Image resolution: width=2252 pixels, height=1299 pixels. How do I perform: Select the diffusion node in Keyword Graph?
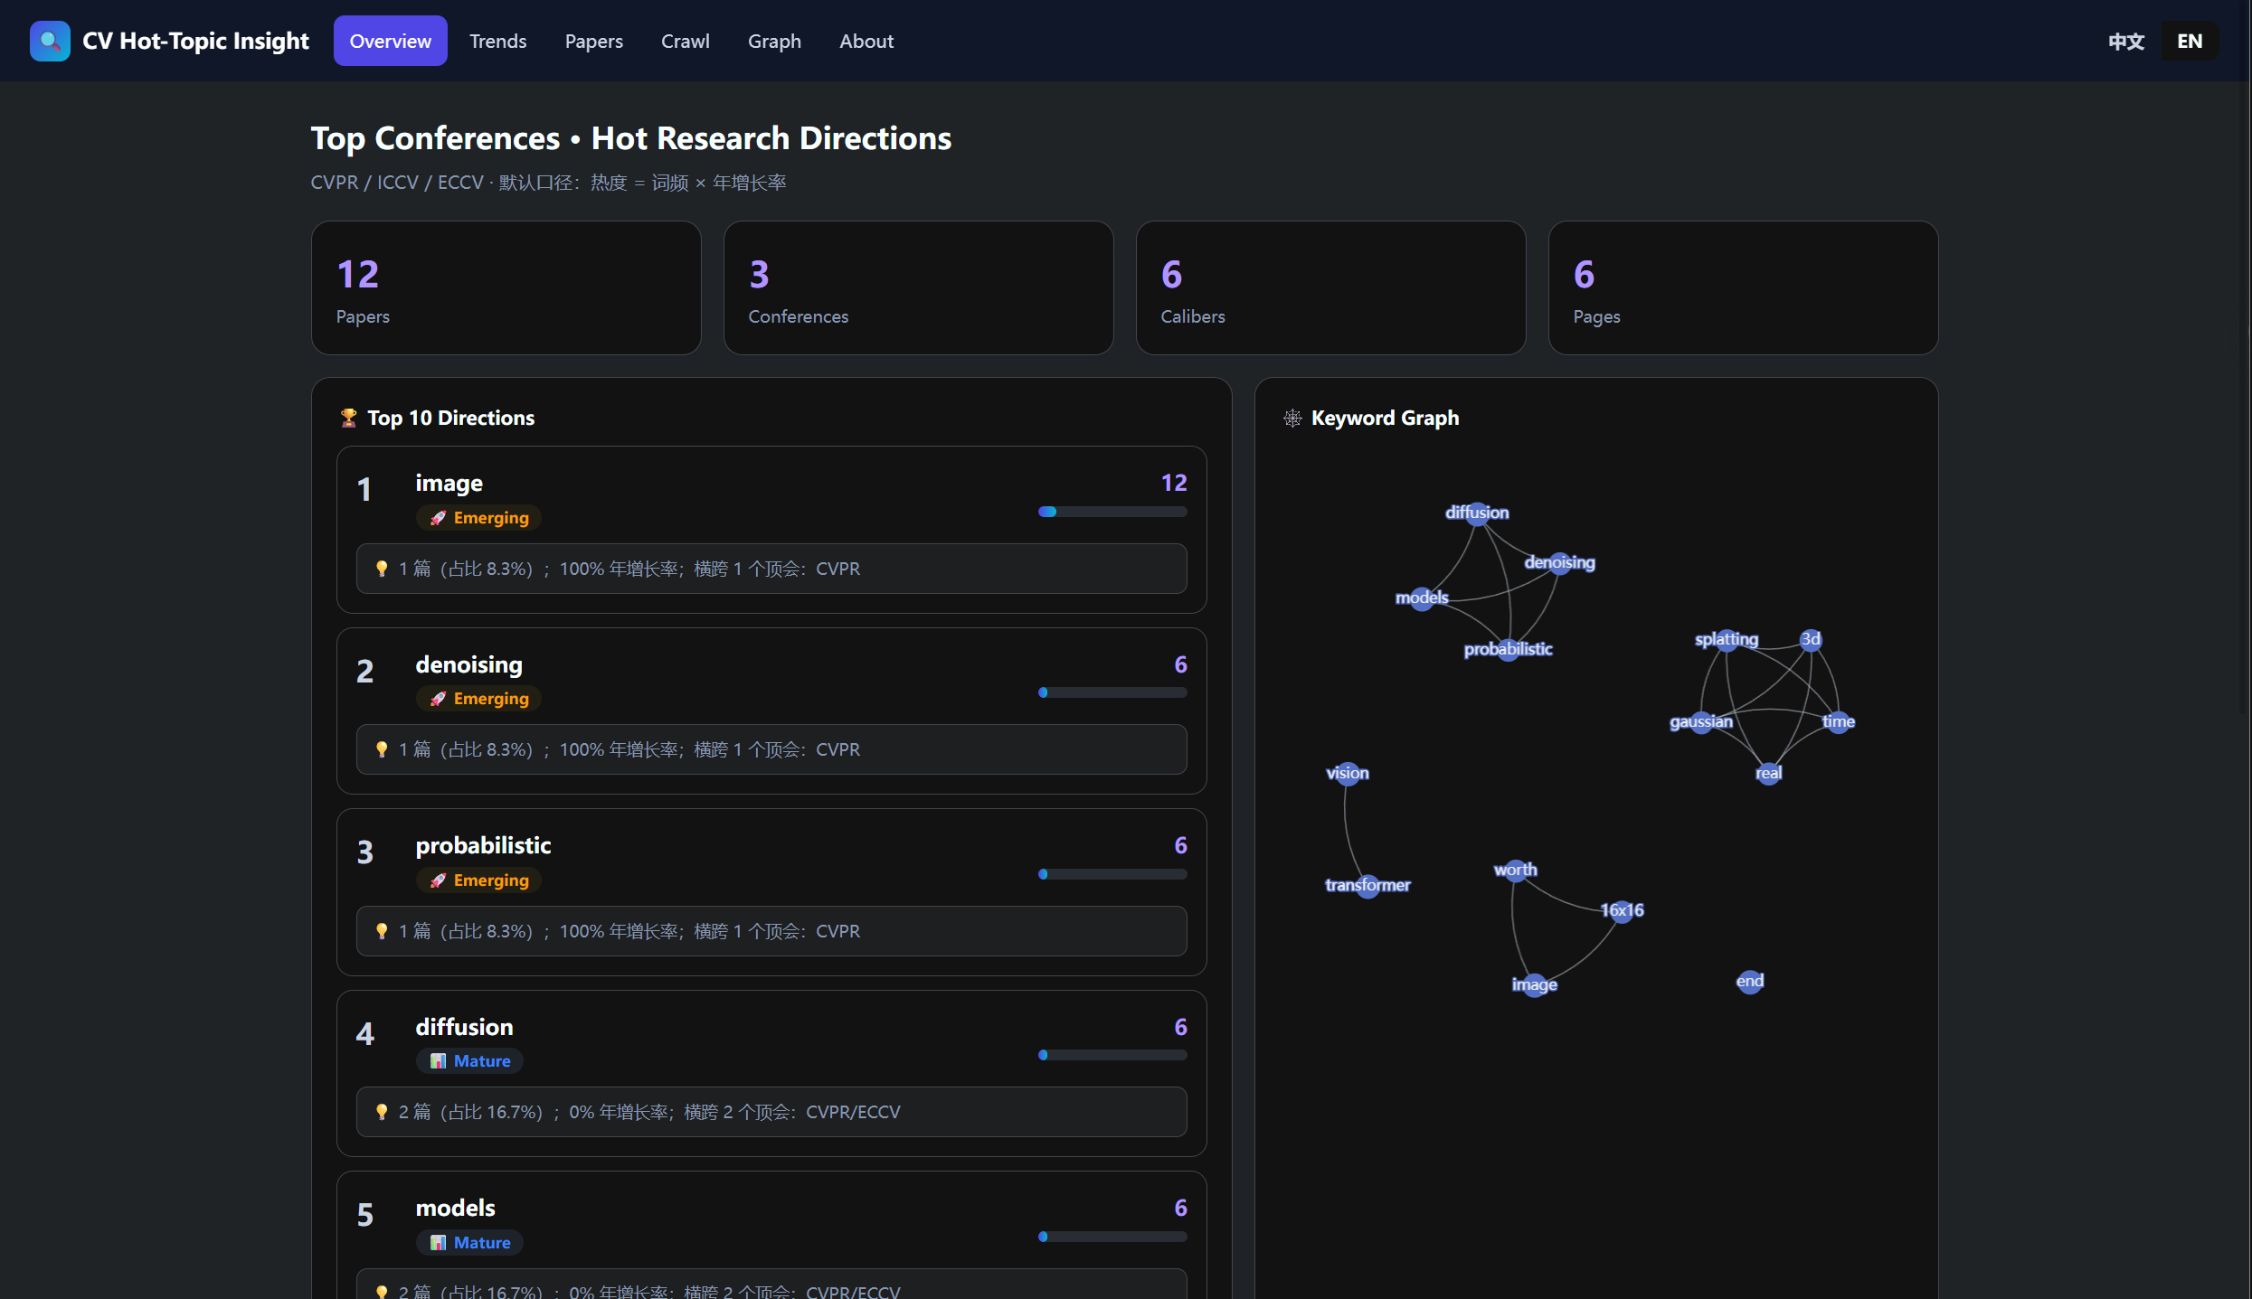[x=1477, y=513]
